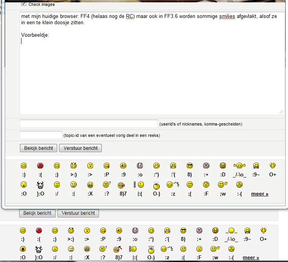Toggle the Check images checkbox
The image size is (288, 262).
click(23, 4)
